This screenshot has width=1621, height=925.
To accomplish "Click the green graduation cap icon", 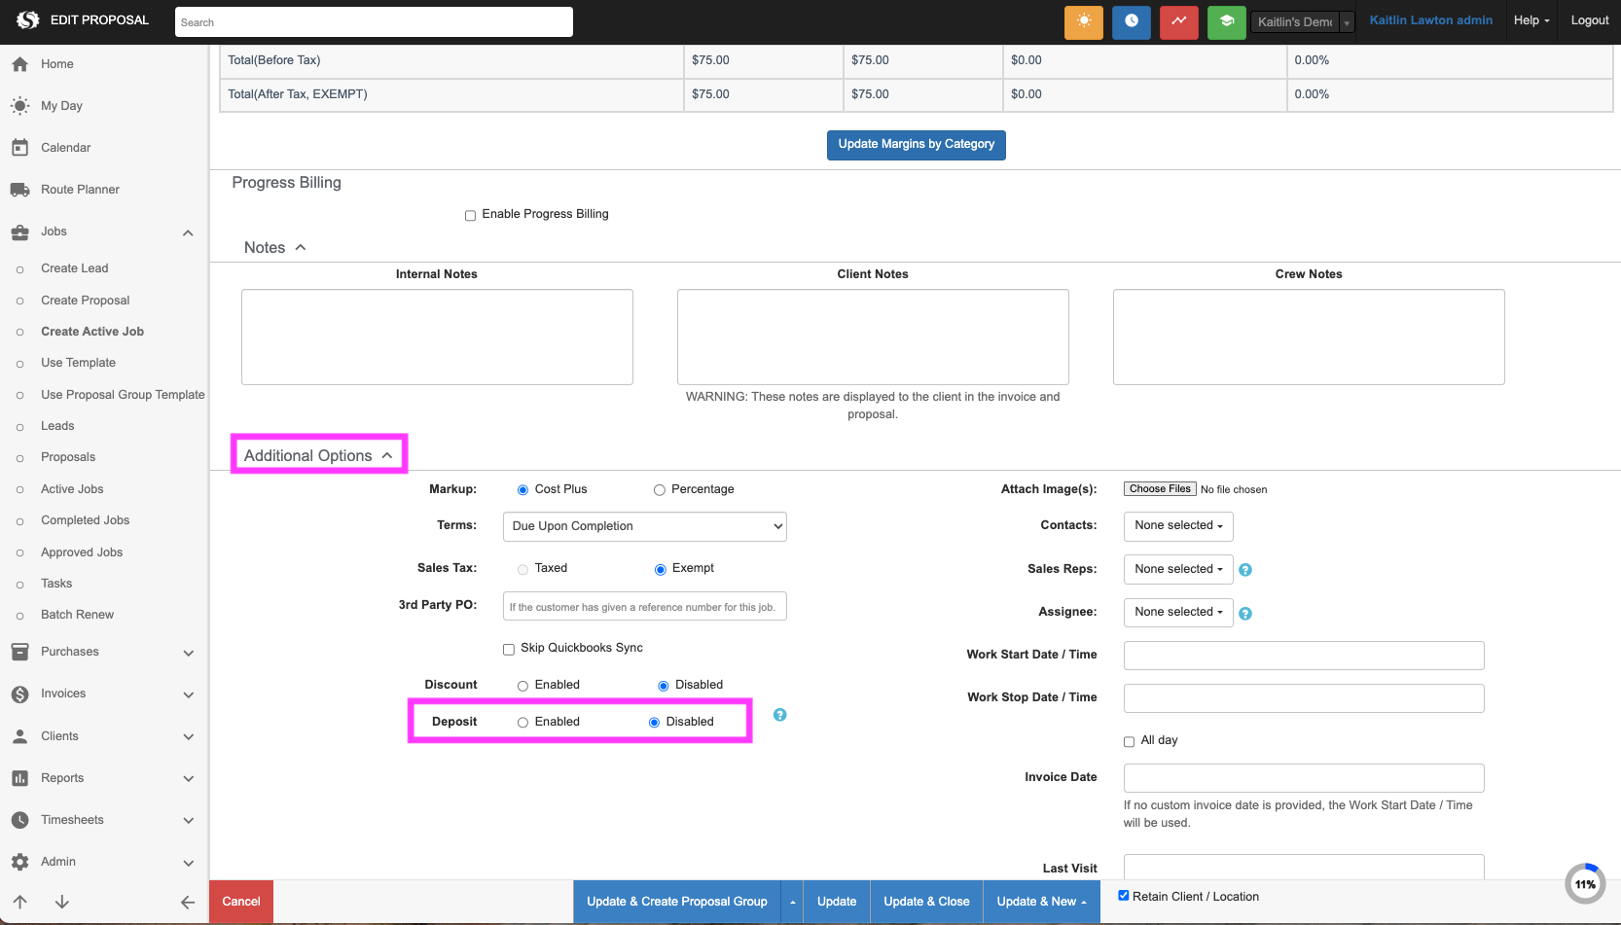I will coord(1226,21).
